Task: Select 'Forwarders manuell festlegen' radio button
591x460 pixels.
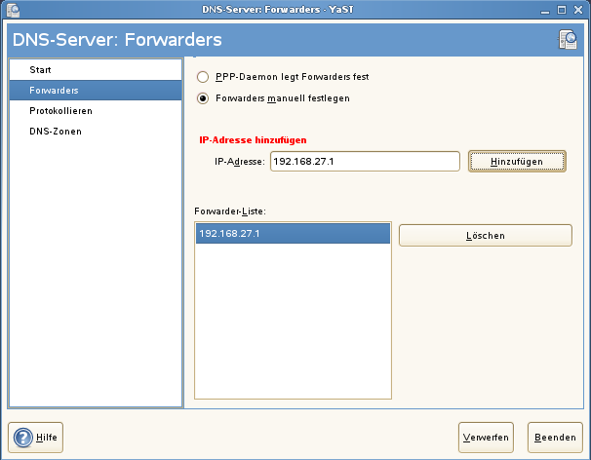Action: pyautogui.click(x=203, y=98)
